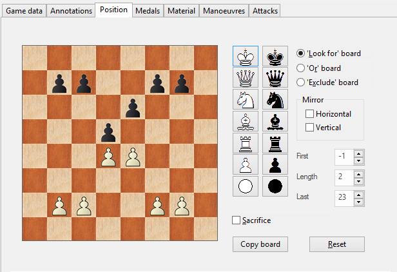
Task: Enable Horizontal mirror checkbox
Action: pos(310,113)
